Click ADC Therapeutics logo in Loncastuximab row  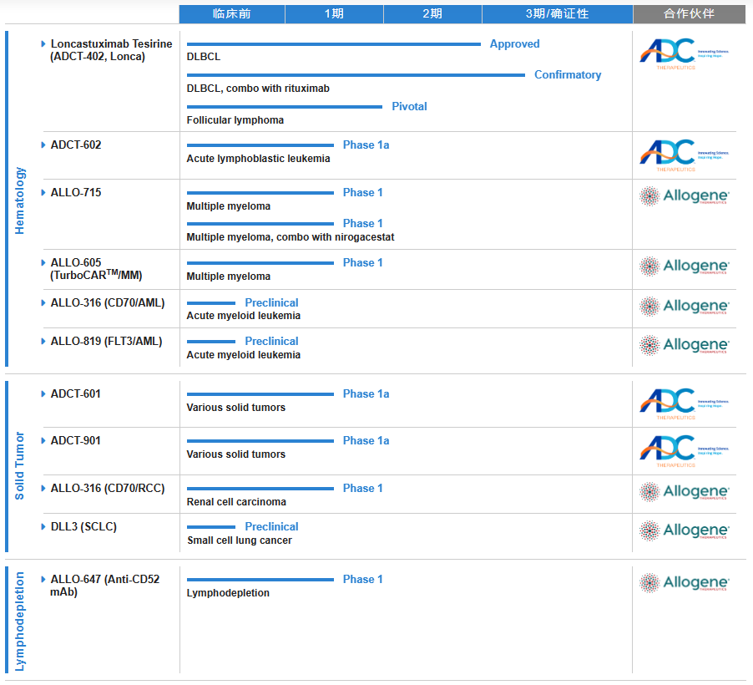point(684,54)
